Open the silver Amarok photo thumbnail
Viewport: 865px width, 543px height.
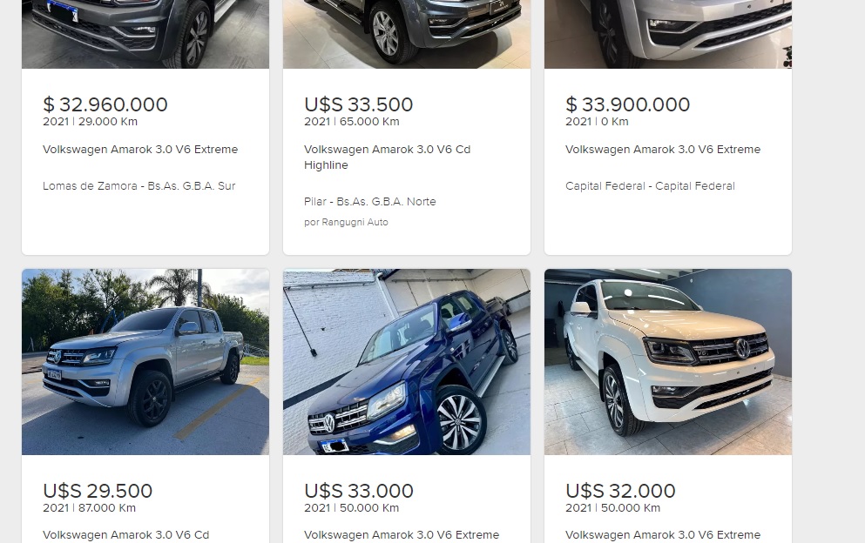tap(145, 362)
